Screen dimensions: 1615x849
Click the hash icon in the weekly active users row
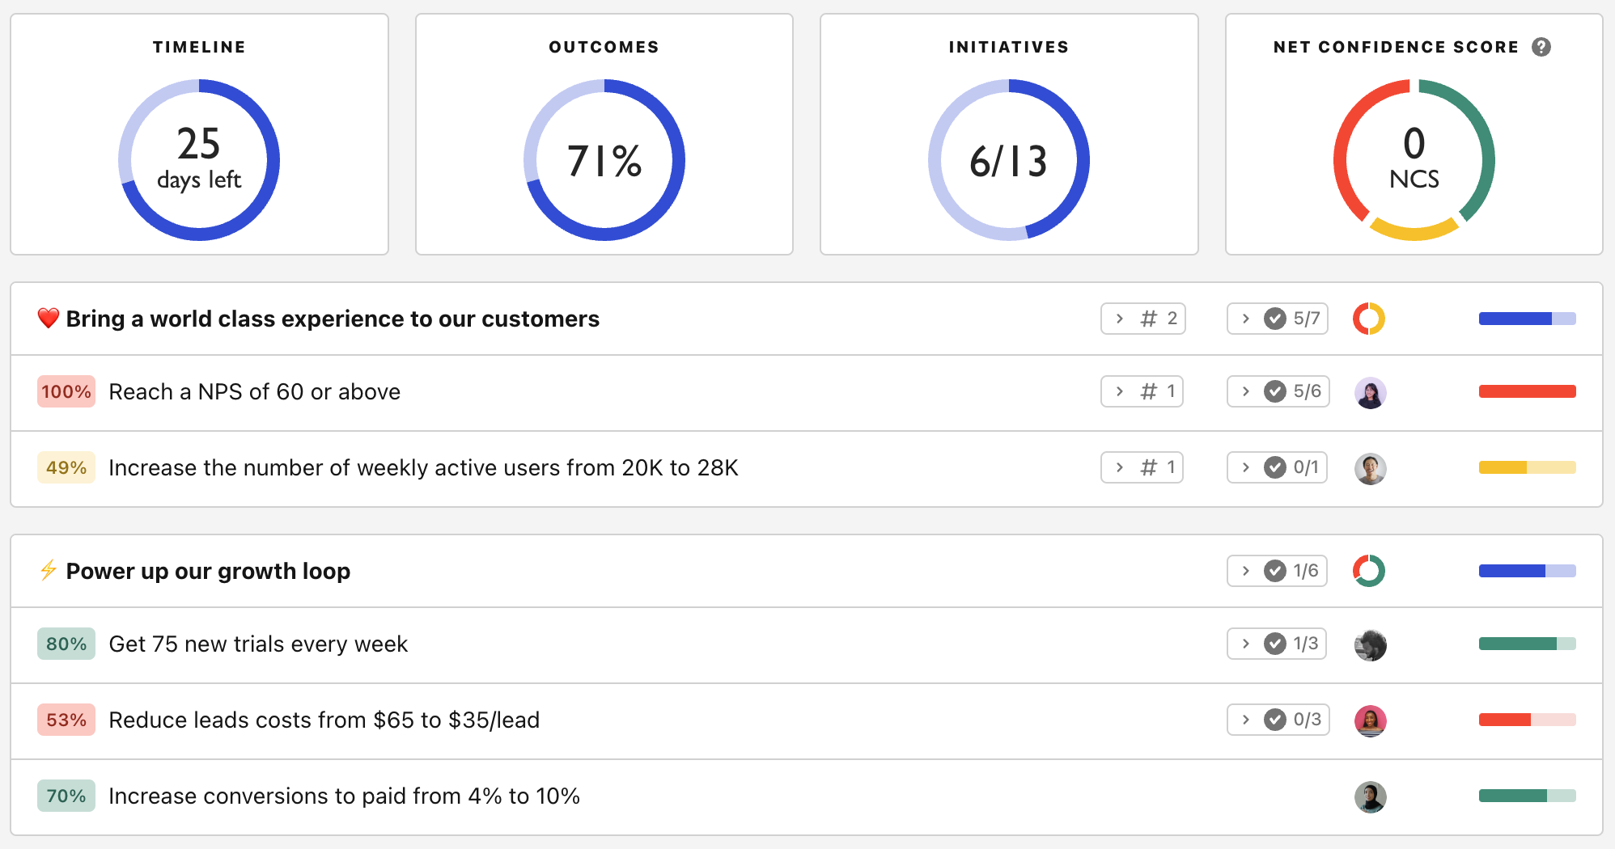click(1149, 467)
